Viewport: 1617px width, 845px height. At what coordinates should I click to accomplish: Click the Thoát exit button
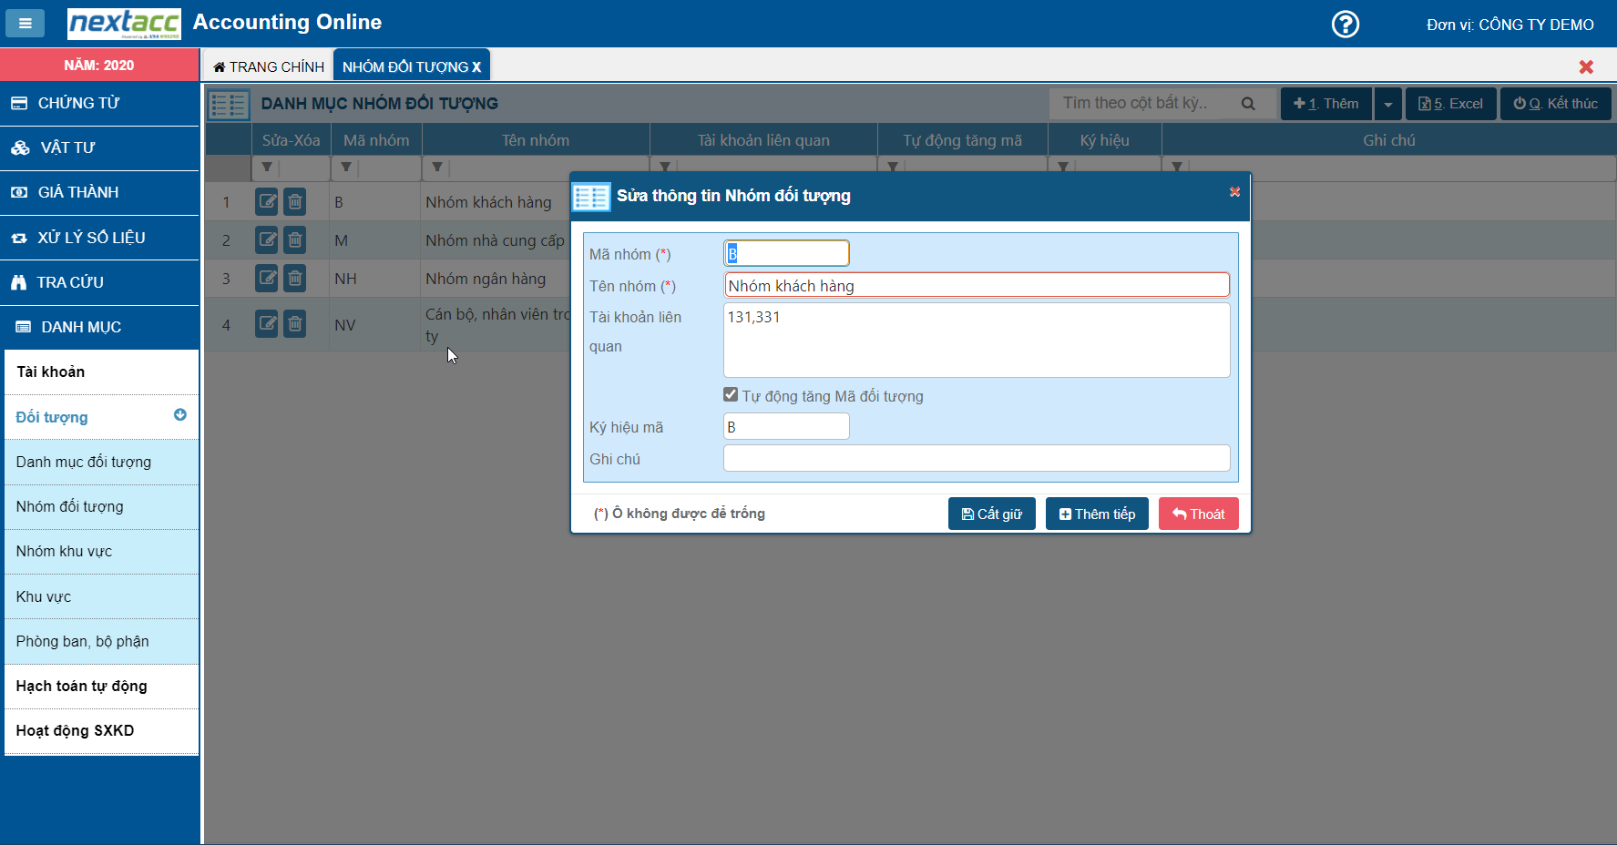[1198, 514]
